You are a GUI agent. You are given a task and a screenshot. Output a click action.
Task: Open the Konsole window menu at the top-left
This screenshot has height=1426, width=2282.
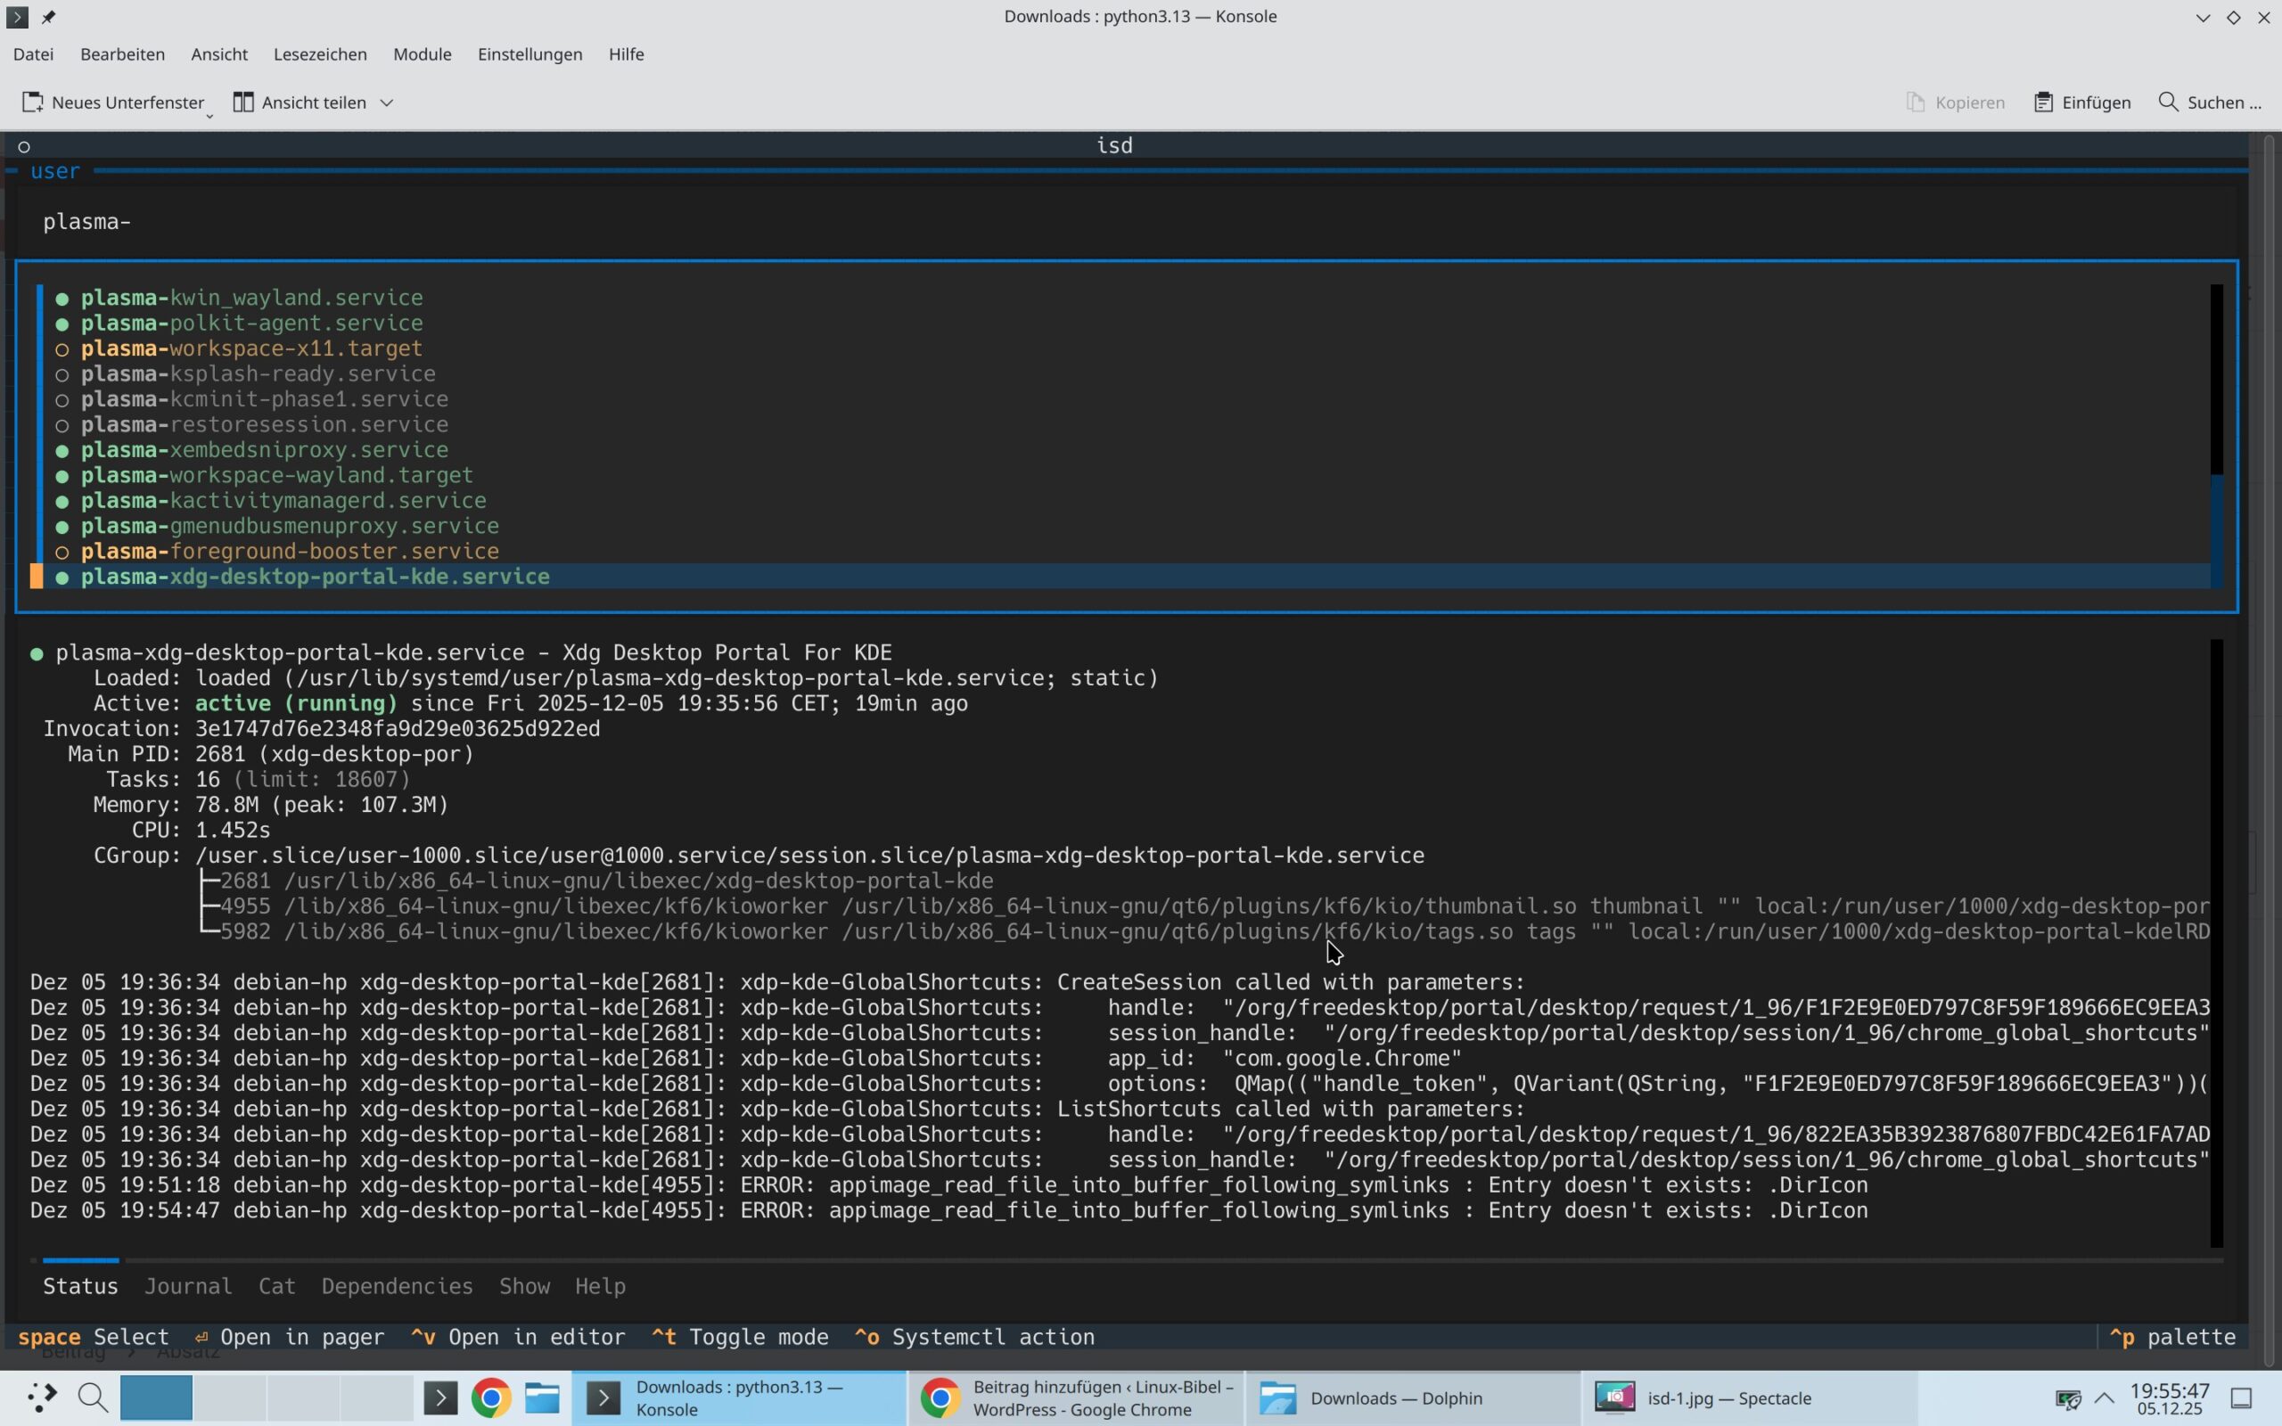[17, 16]
